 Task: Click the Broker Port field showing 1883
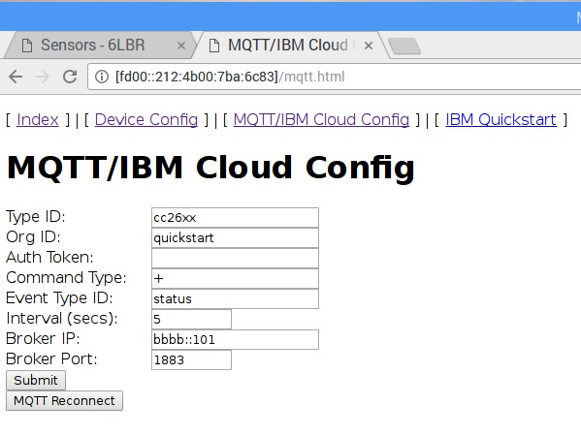(192, 359)
